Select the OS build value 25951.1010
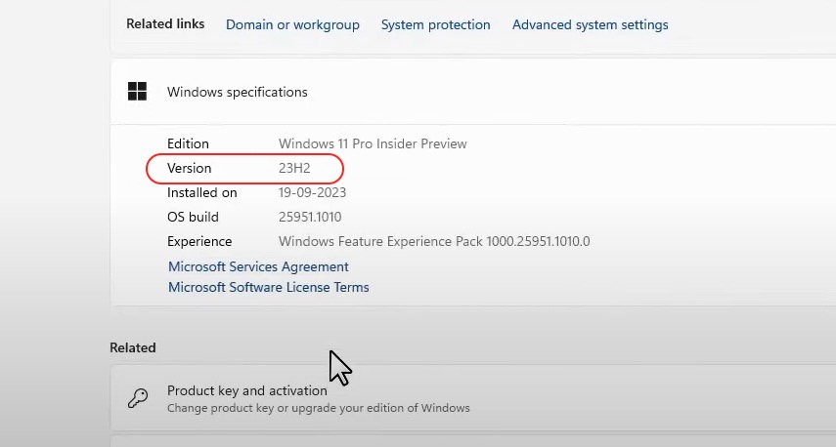This screenshot has height=447, width=836. [310, 217]
